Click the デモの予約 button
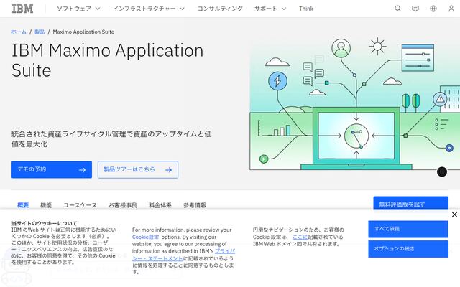 pos(52,169)
